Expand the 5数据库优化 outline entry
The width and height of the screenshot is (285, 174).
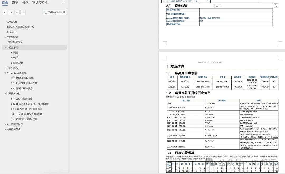[5, 129]
